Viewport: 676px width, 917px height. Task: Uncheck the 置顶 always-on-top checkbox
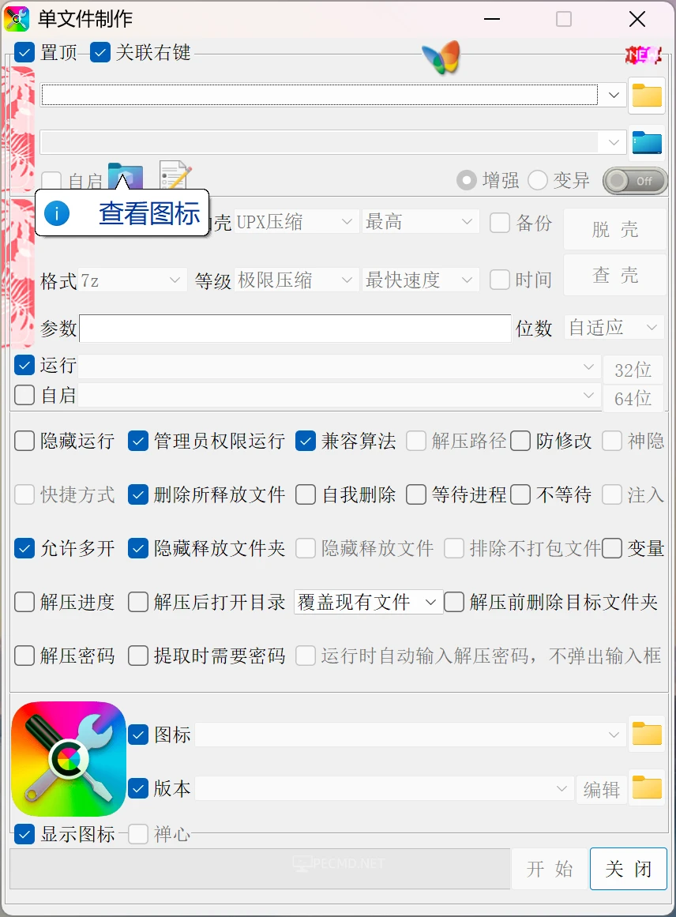point(25,53)
